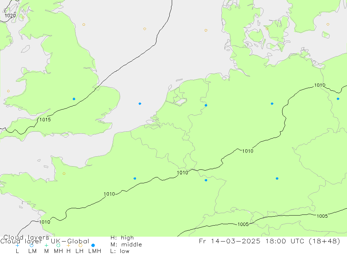Screen dimensions: 347x254
Task: Click the 1010 isobar label over central France
Action: coord(109,194)
